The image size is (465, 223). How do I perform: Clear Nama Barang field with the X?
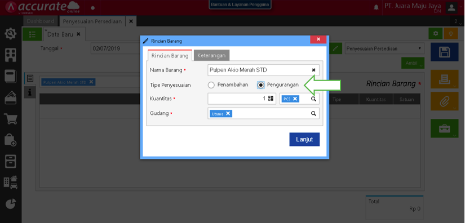pyautogui.click(x=313, y=70)
